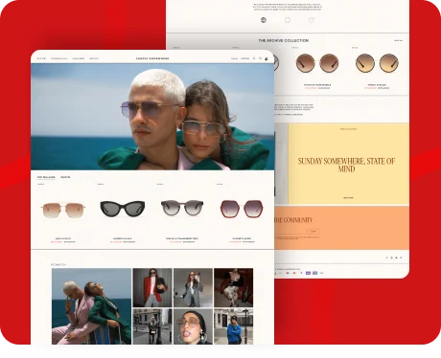Viewport: 441px width, 358px height.
Task: Open the third navigation link in the front header
Action: pos(79,58)
